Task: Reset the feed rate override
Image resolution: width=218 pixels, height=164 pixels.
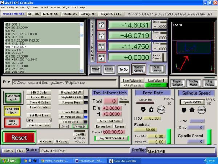Action: click(x=161, y=110)
